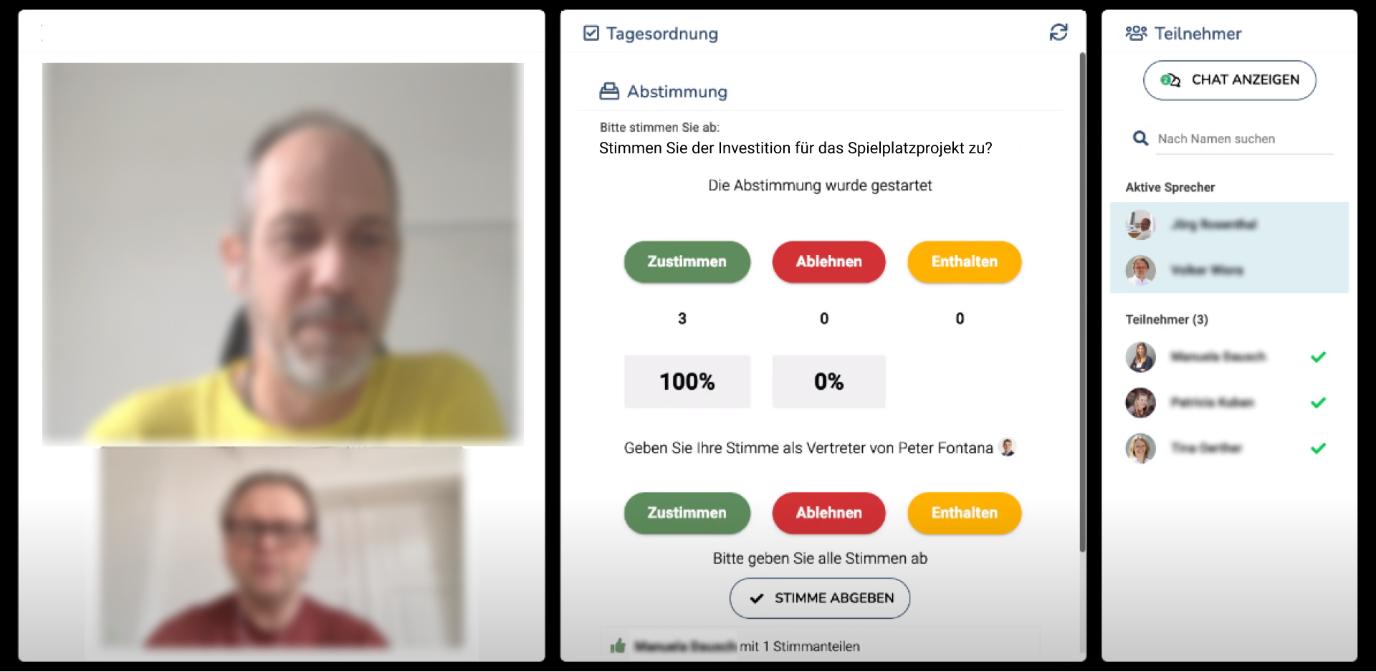Select the large speaker video thumbnail
Viewport: 1376px width, 672px height.
283,254
